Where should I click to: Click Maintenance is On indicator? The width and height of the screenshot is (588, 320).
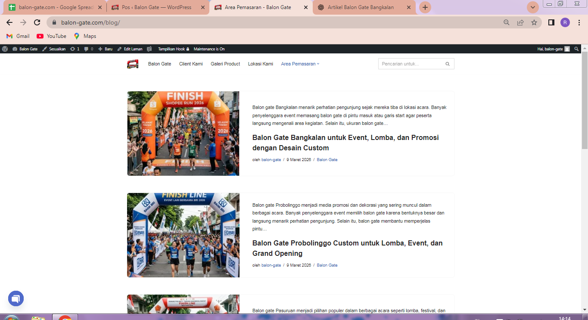(209, 49)
